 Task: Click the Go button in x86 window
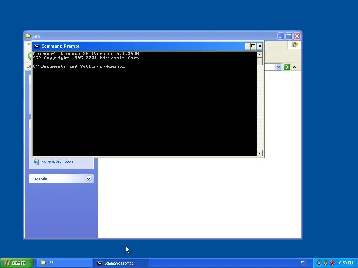(x=290, y=67)
